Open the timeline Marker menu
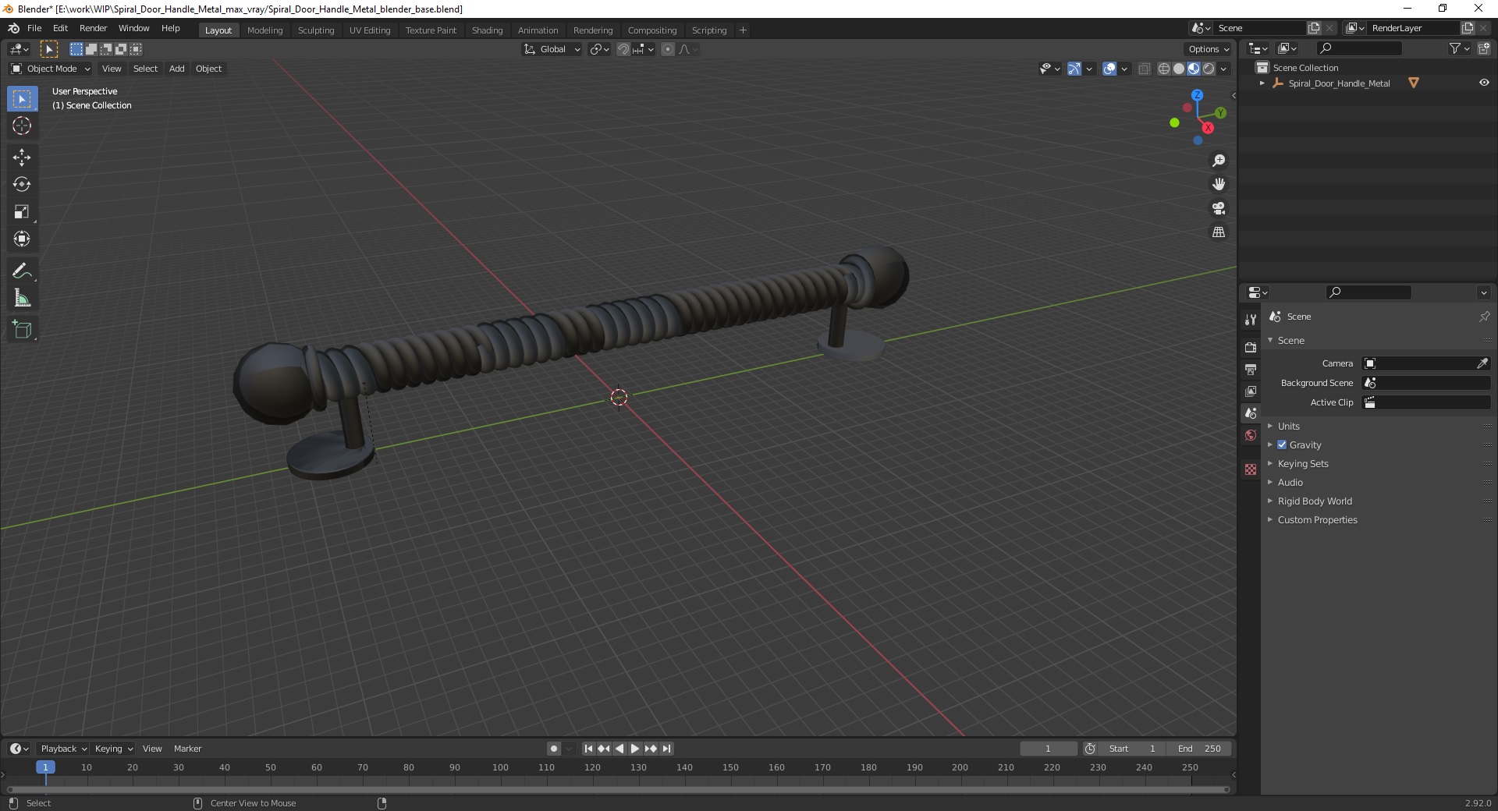The image size is (1498, 811). click(187, 749)
